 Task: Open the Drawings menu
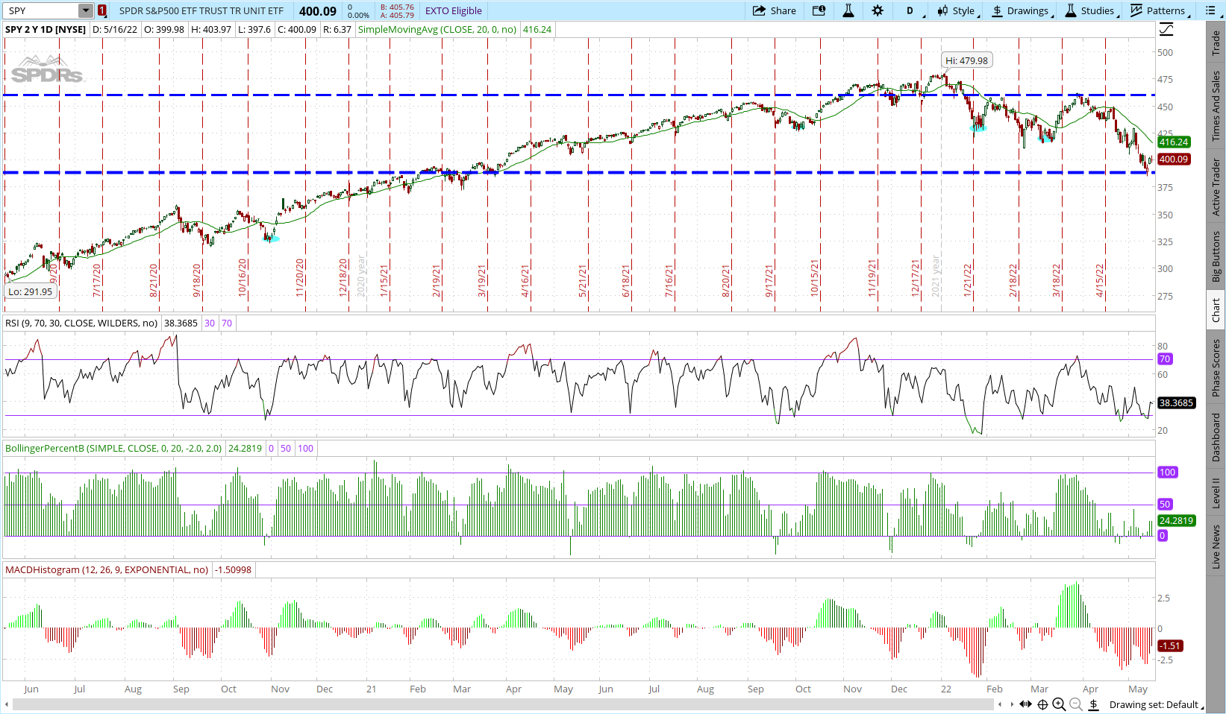point(1020,10)
